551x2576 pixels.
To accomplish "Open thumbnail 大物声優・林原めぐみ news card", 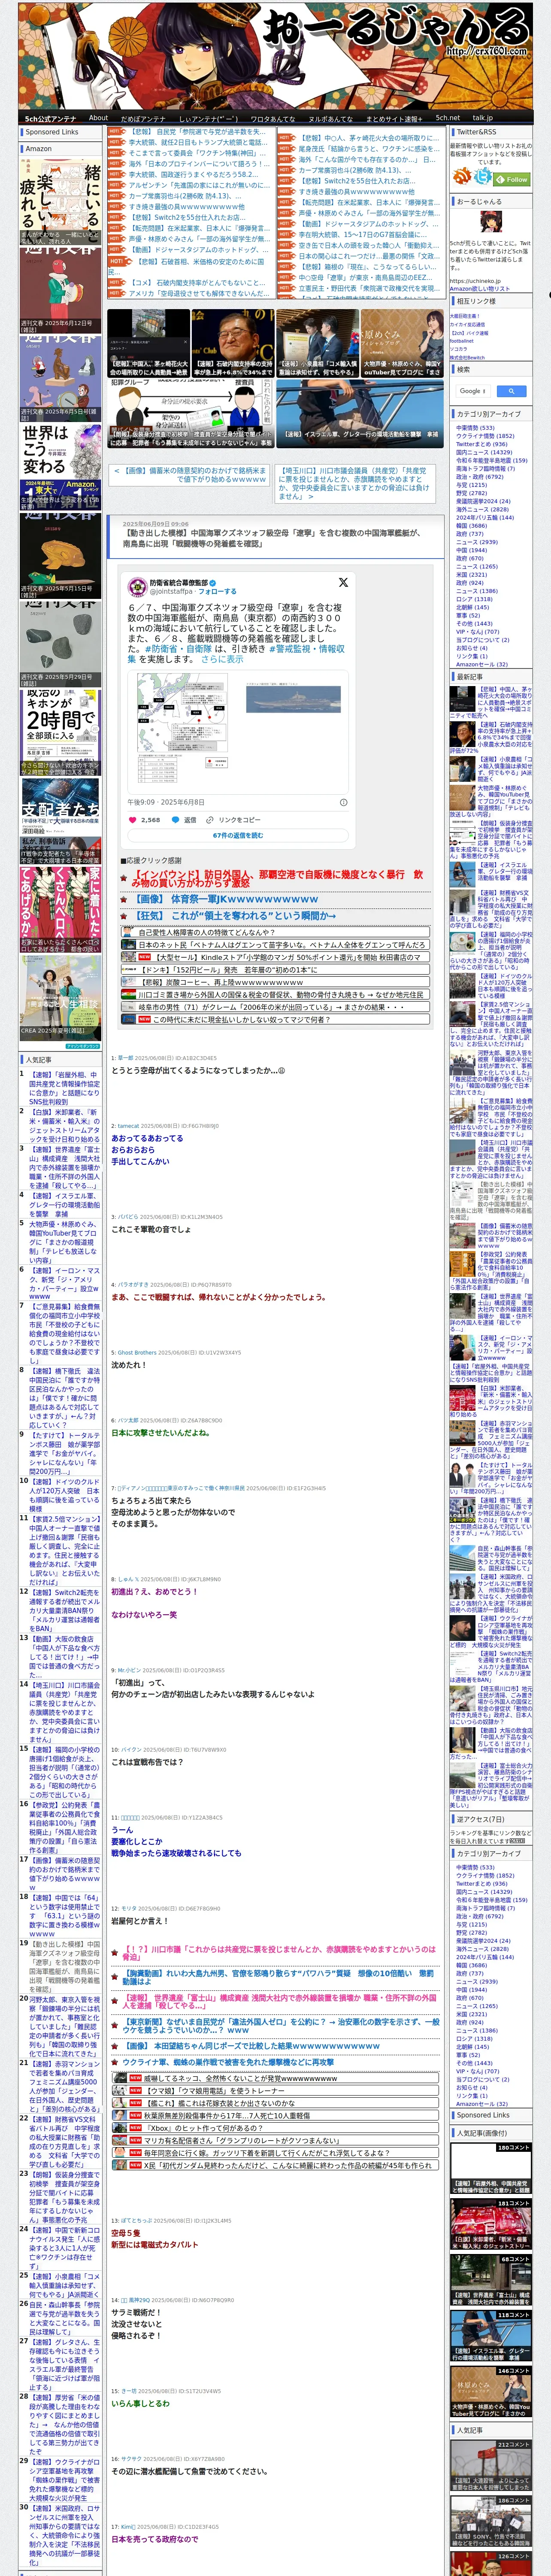I will (402, 342).
